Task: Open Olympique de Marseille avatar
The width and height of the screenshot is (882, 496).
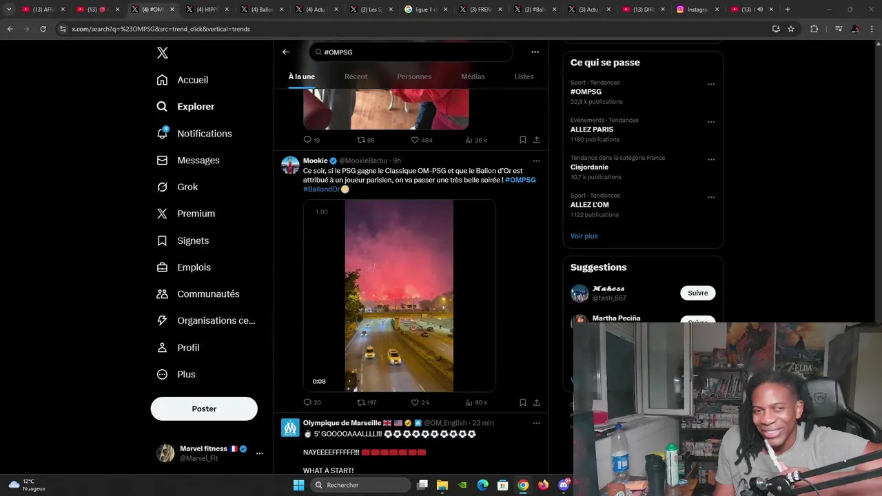Action: pos(290,428)
